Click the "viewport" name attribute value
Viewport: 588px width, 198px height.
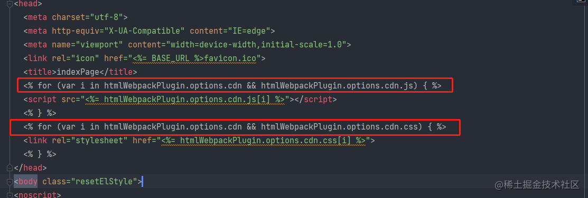pyautogui.click(x=99, y=45)
